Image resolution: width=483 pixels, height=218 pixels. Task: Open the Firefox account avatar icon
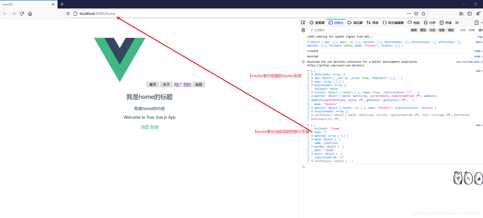pos(478,13)
